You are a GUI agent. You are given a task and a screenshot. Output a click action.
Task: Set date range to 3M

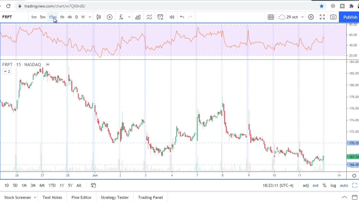33,185
